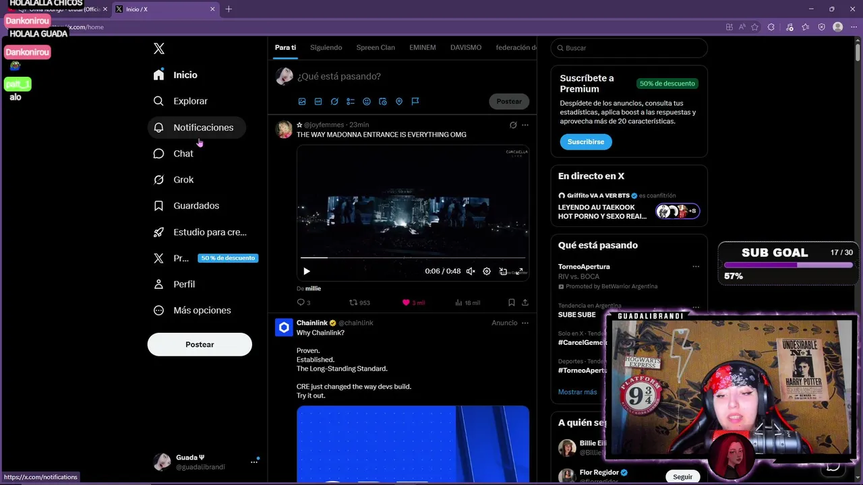The width and height of the screenshot is (863, 485).
Task: Expand video to fullscreen
Action: coord(519,271)
